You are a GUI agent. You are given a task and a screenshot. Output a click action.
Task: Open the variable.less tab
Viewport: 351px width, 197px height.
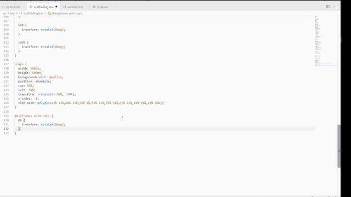(75, 7)
